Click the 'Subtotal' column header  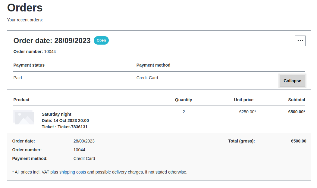click(297, 100)
